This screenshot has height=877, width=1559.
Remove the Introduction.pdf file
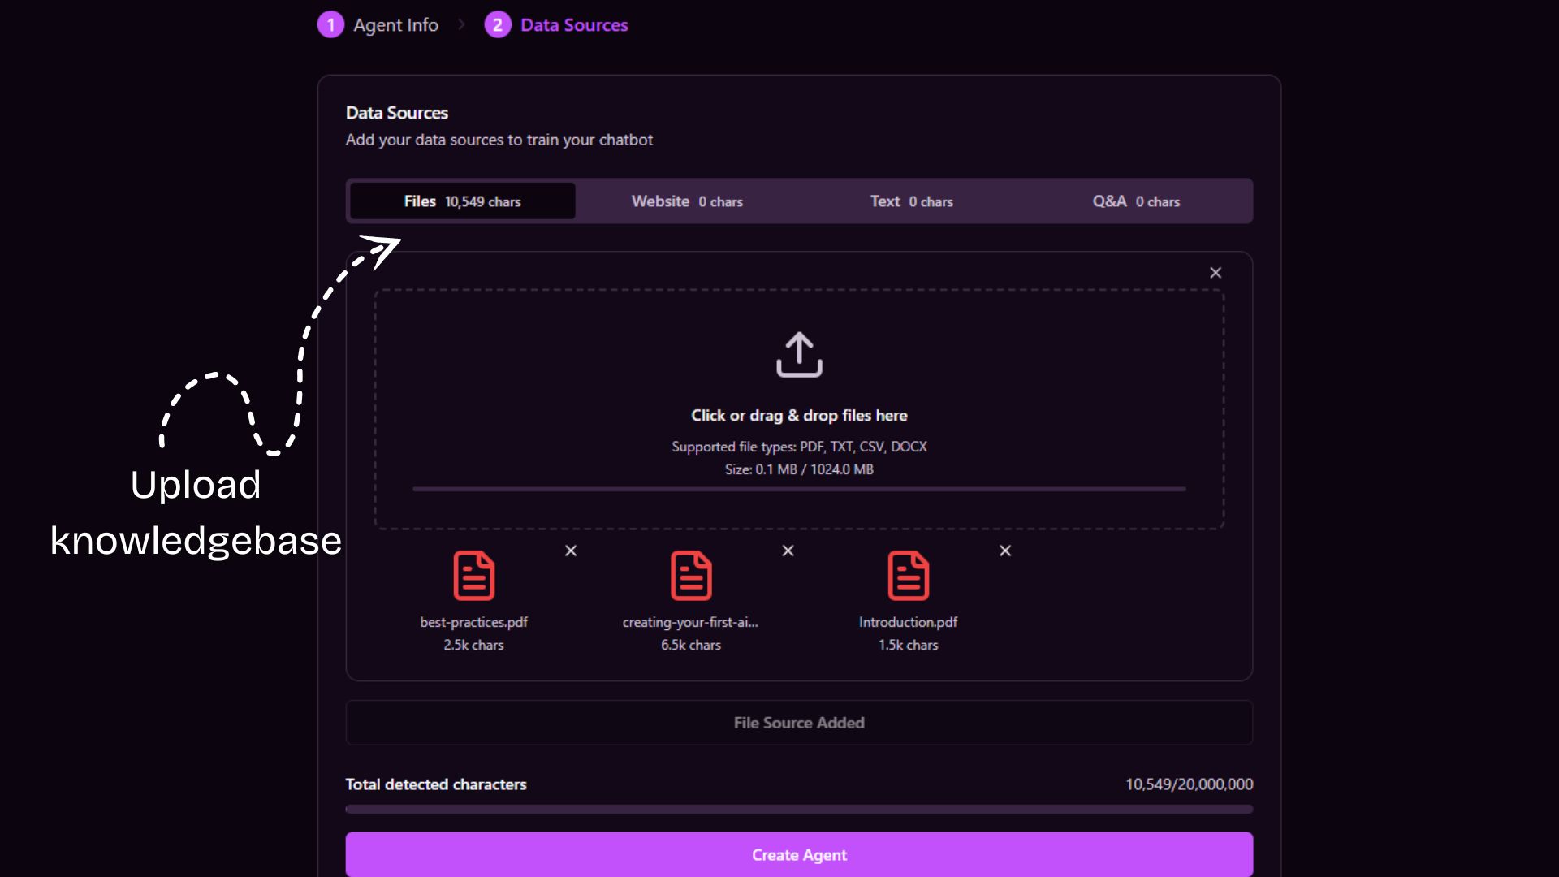1005,551
